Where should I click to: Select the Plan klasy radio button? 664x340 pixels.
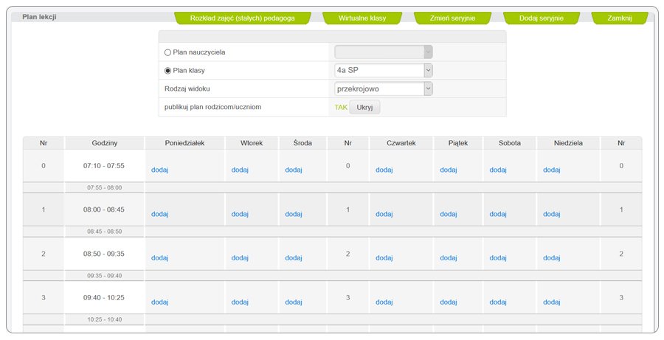click(168, 71)
